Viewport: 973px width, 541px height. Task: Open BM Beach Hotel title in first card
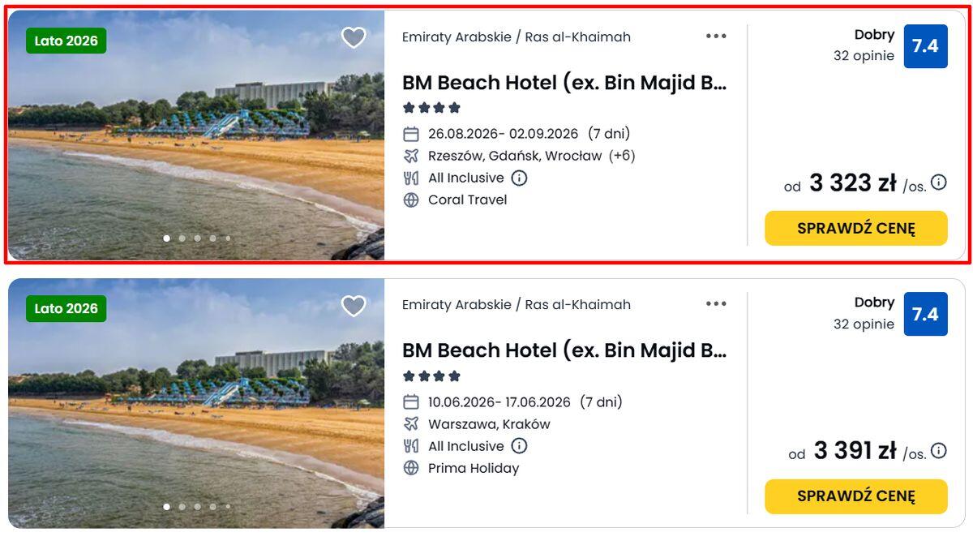[x=564, y=83]
